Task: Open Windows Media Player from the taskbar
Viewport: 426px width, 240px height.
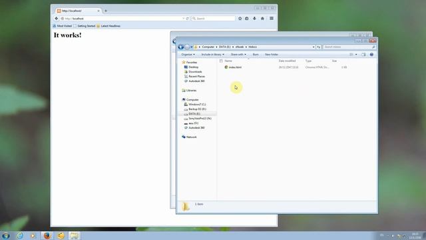Action: [x=33, y=235]
